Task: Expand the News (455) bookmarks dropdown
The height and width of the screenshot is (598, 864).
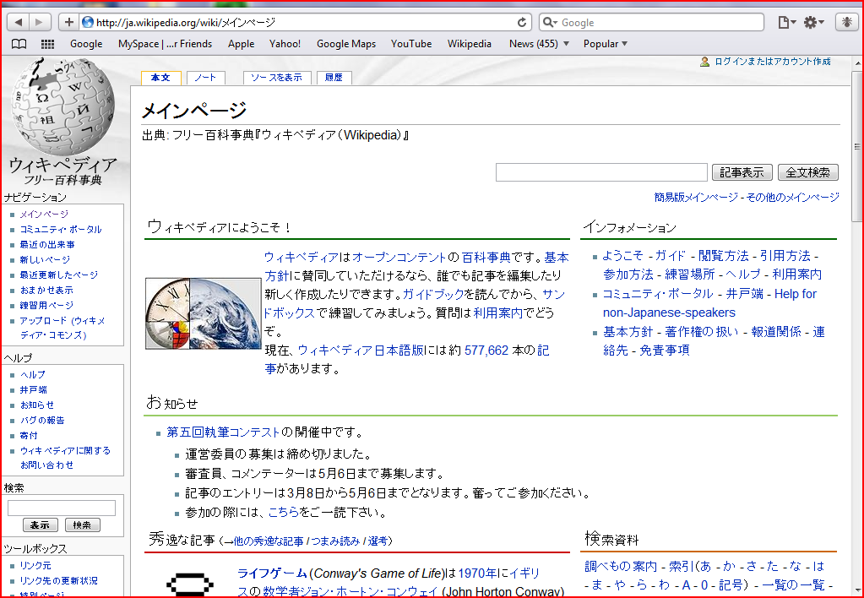Action: tap(539, 44)
